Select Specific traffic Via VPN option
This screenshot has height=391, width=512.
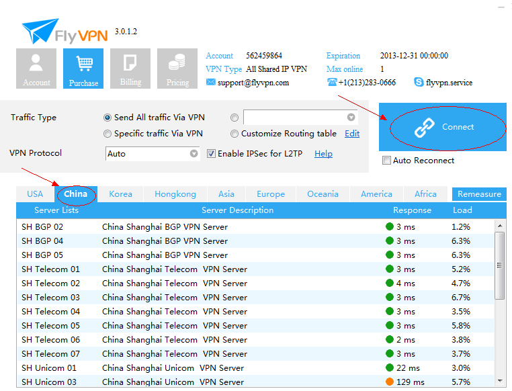107,134
